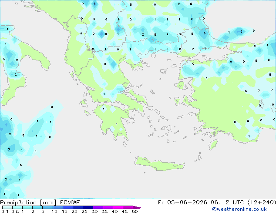Click the 20–25 mm legend color swatch
276x213 pixels.
tap(78, 207)
